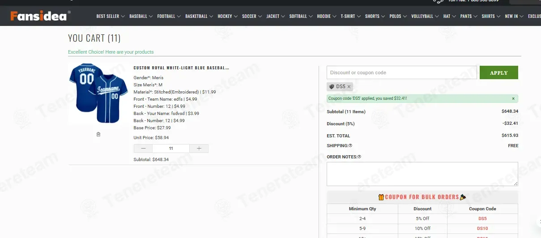Increase quantity with plus button
The height and width of the screenshot is (238, 541).
coord(199,149)
